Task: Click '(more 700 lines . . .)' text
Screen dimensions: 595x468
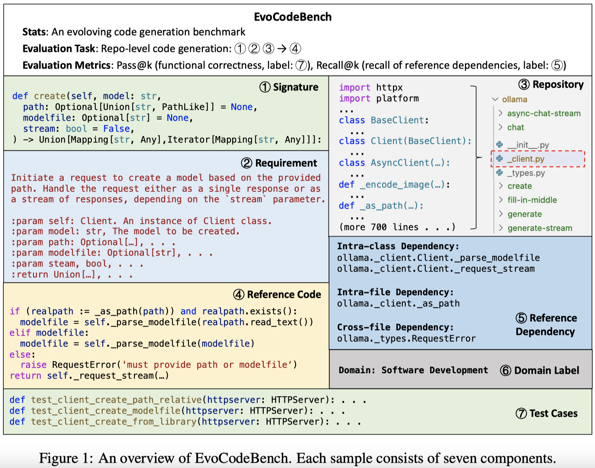Action: pos(397,227)
